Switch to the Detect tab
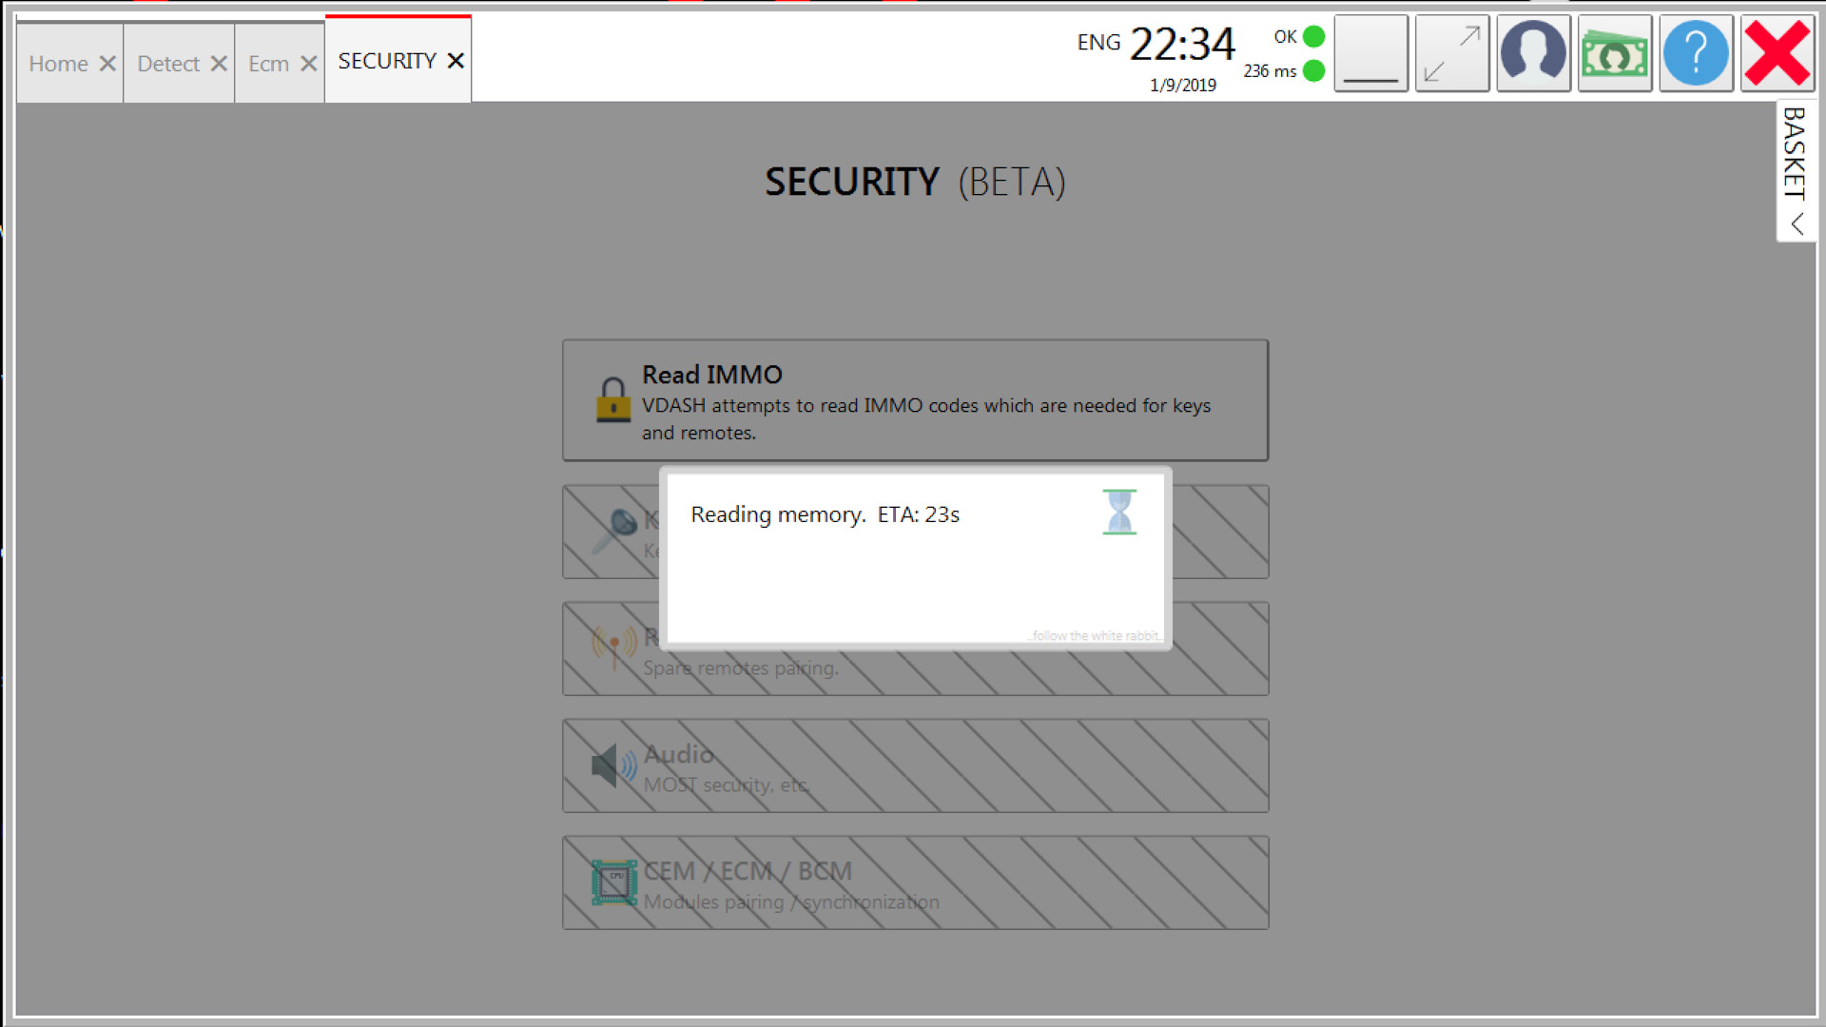 tap(168, 64)
